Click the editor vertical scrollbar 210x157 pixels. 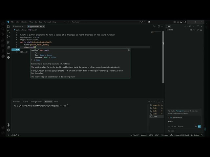pyautogui.click(x=163, y=58)
